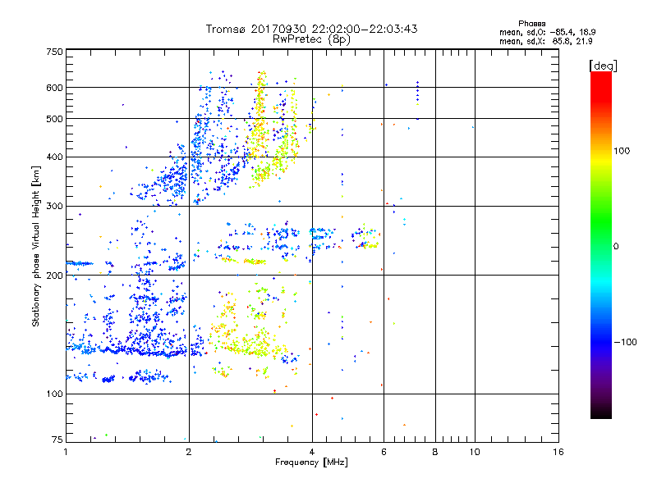
Task: Click the 200 height axis tick label
Action: click(54, 276)
